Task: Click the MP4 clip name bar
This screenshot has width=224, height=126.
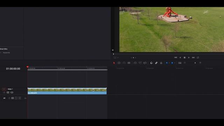Action: coord(67,93)
